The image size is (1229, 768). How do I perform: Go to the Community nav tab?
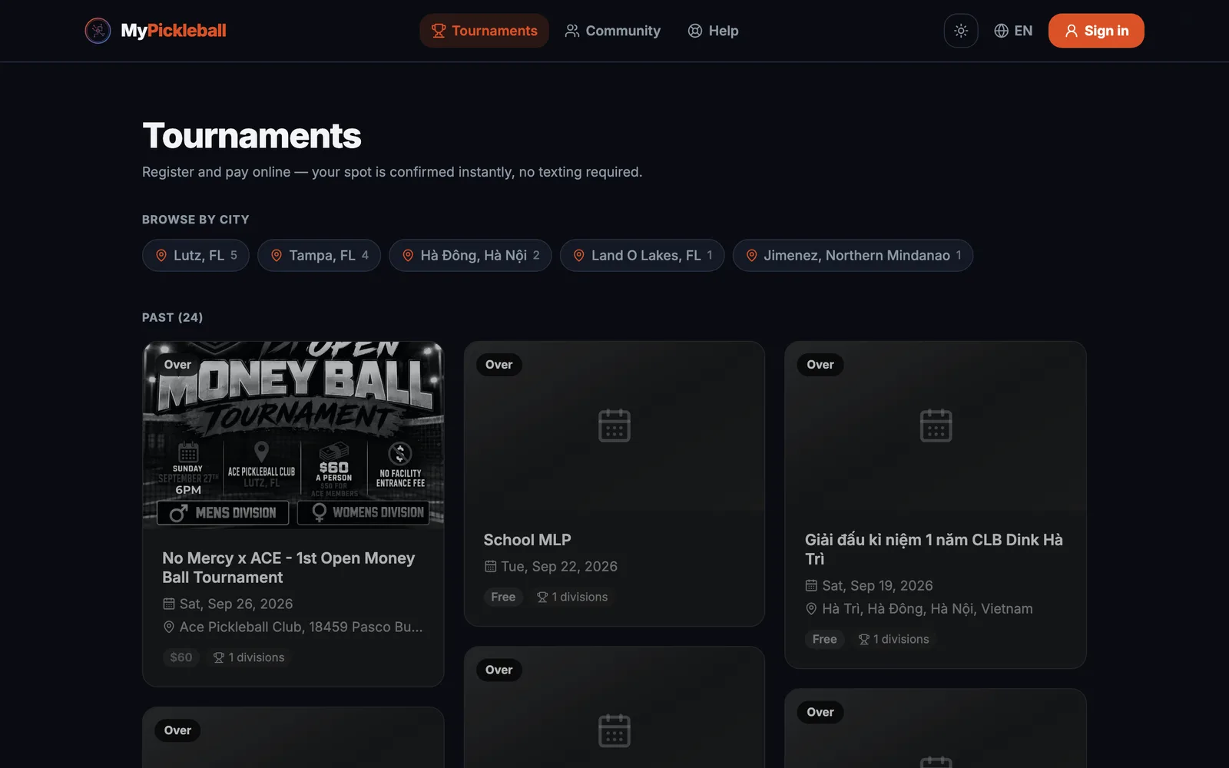pyautogui.click(x=613, y=31)
